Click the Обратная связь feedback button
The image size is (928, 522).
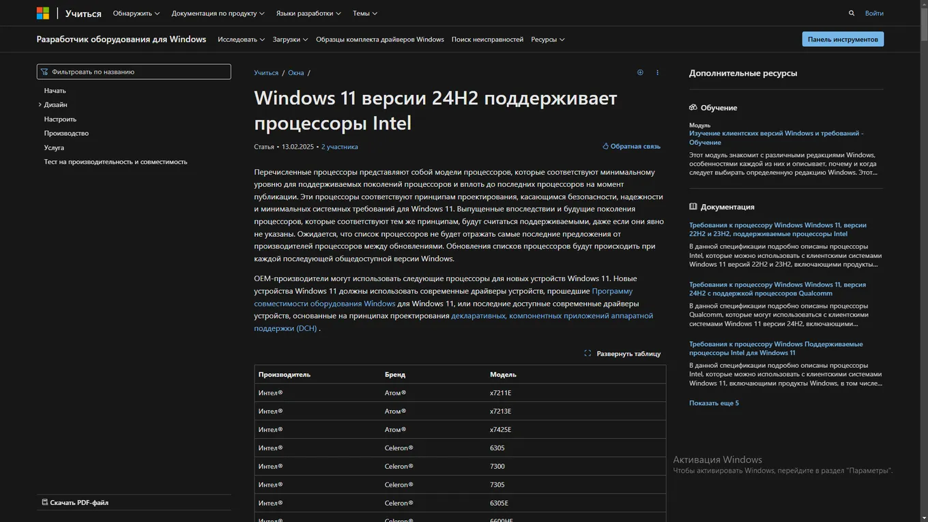click(631, 146)
